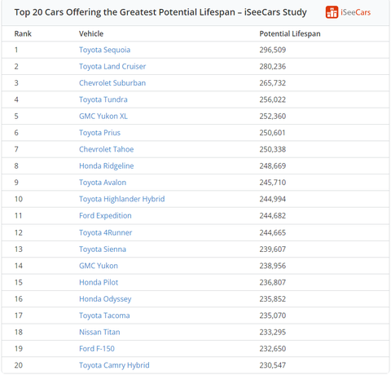Screen dimensions: 391x375
Task: Click the Rank column header
Action: pos(23,33)
